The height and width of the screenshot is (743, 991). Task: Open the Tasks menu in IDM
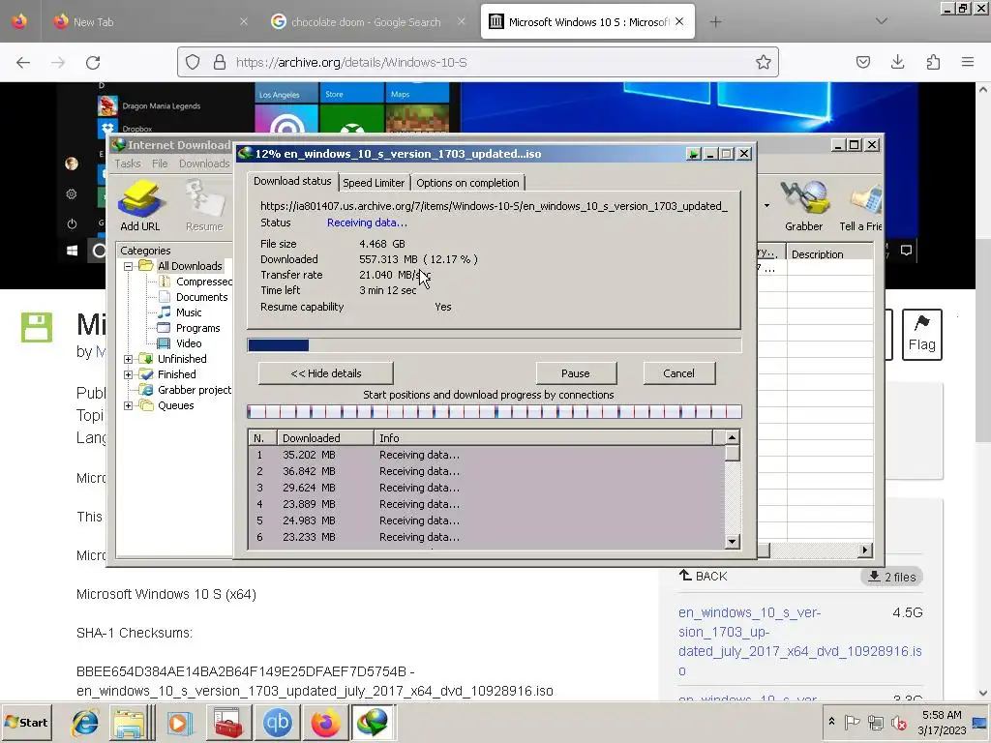click(128, 163)
